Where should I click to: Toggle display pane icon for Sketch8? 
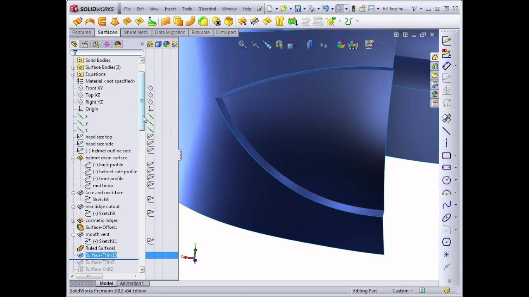pyautogui.click(x=150, y=199)
